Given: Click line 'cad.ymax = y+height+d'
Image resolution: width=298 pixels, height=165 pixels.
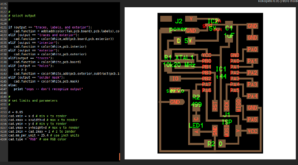Looking at the screenshot, I should (x=44, y=128).
